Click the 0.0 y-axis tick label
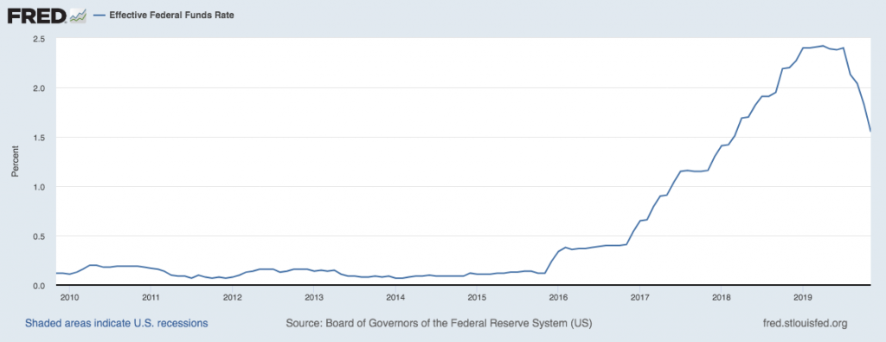 (x=38, y=286)
